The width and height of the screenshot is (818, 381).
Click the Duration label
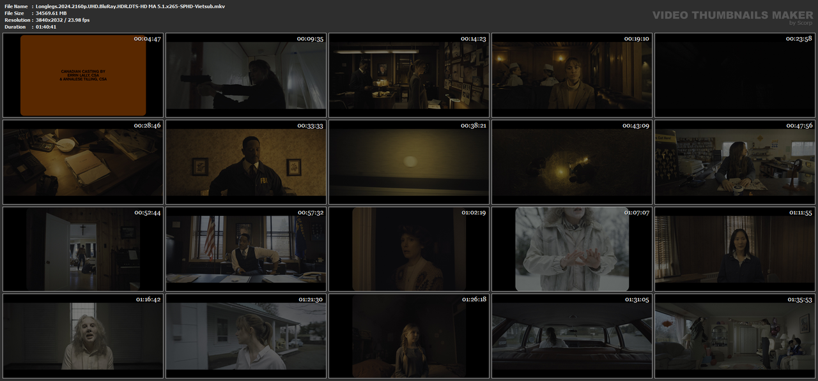[x=14, y=27]
